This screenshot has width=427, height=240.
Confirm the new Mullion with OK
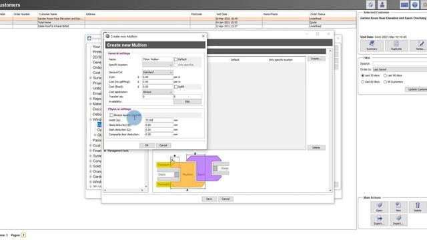pos(147,145)
